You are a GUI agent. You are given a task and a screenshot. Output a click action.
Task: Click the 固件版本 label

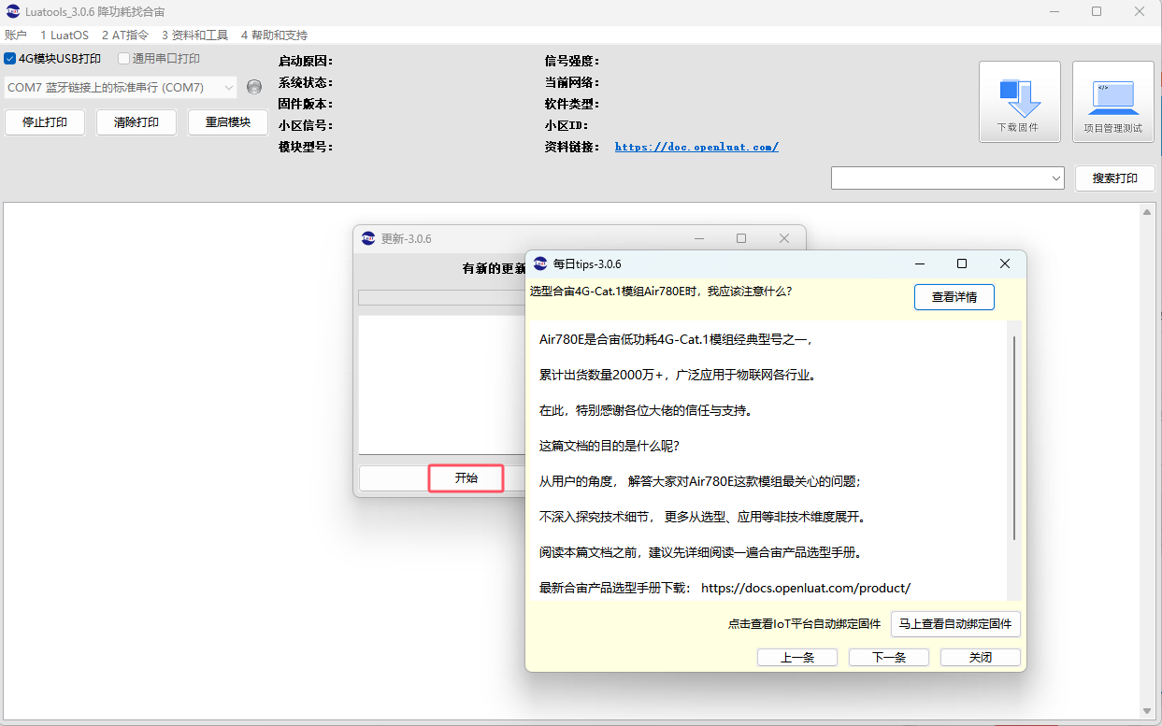[305, 104]
